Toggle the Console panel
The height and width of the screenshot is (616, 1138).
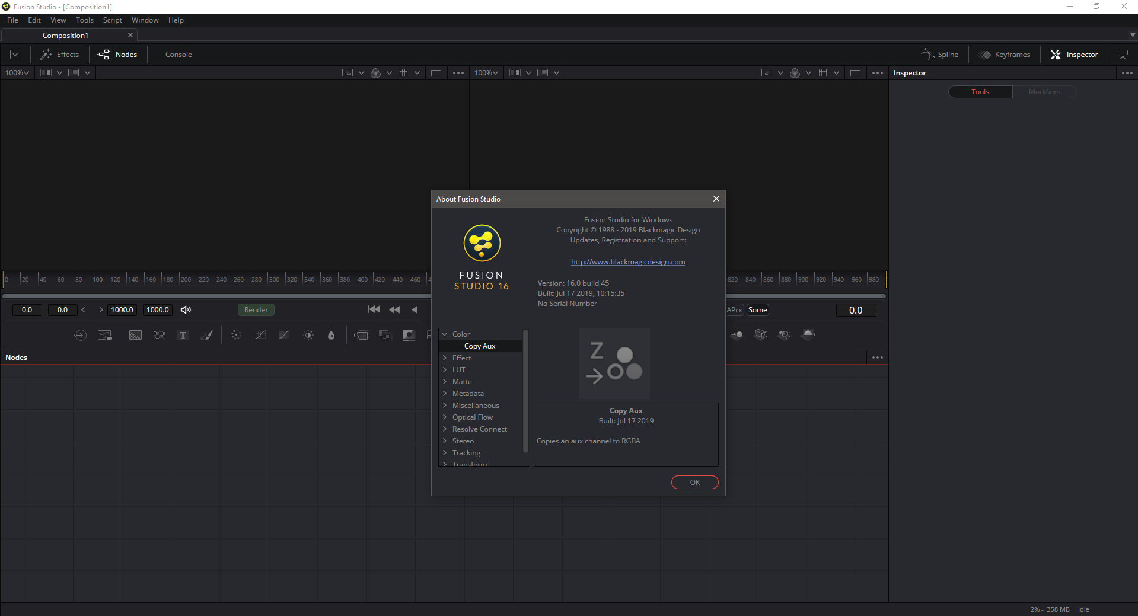pyautogui.click(x=178, y=55)
